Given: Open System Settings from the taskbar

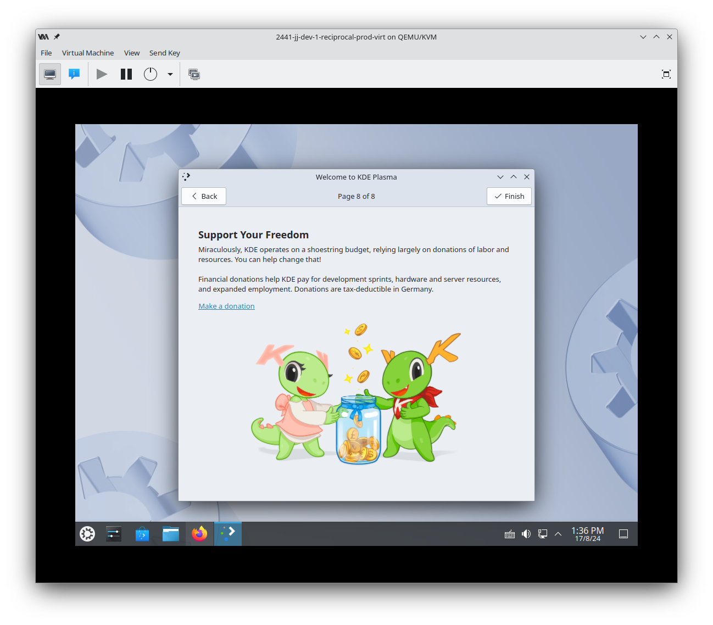Looking at the screenshot, I should [x=114, y=534].
